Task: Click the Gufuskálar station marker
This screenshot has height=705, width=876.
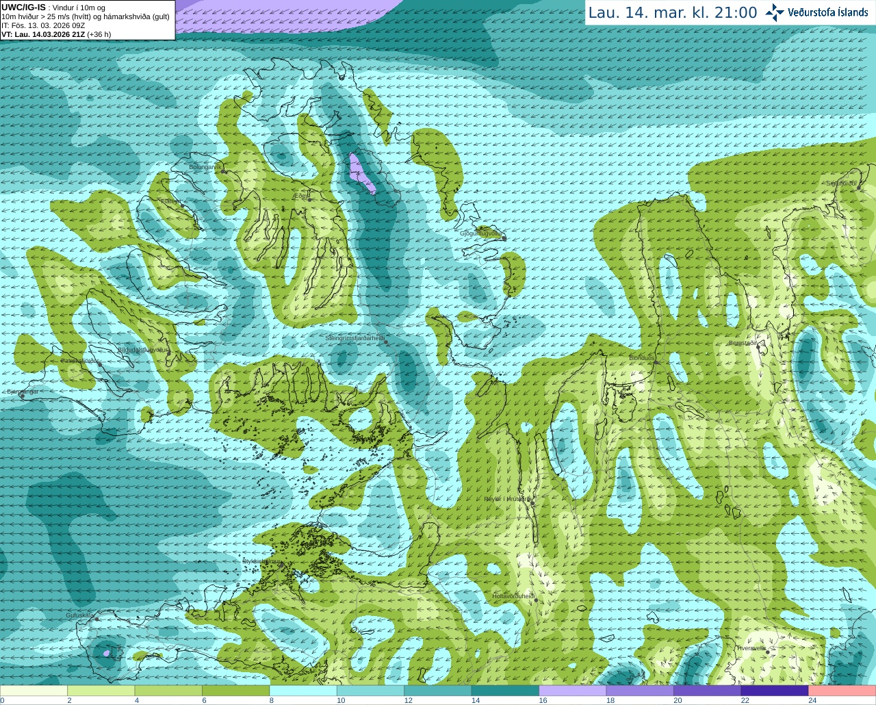Action: [96, 619]
